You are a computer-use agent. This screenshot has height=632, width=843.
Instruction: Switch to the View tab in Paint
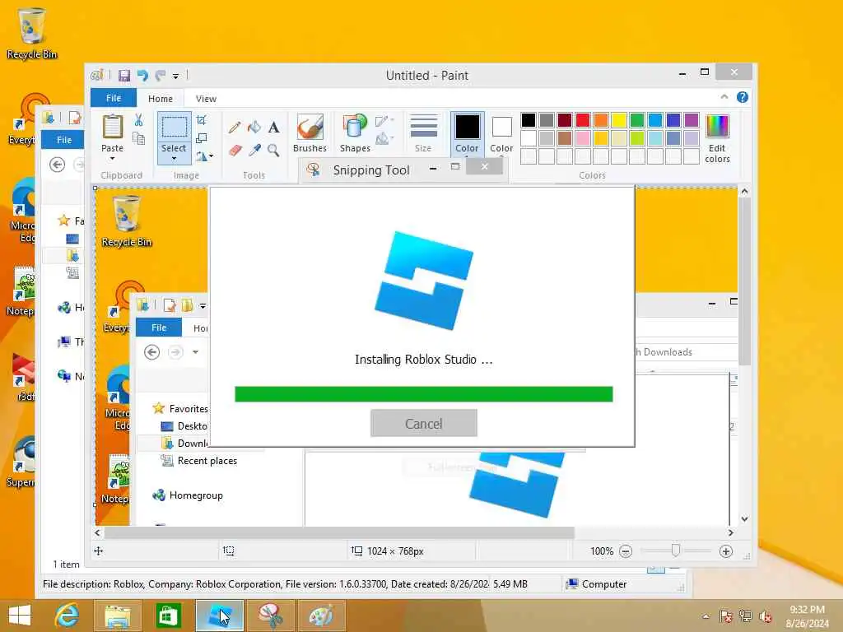(206, 99)
